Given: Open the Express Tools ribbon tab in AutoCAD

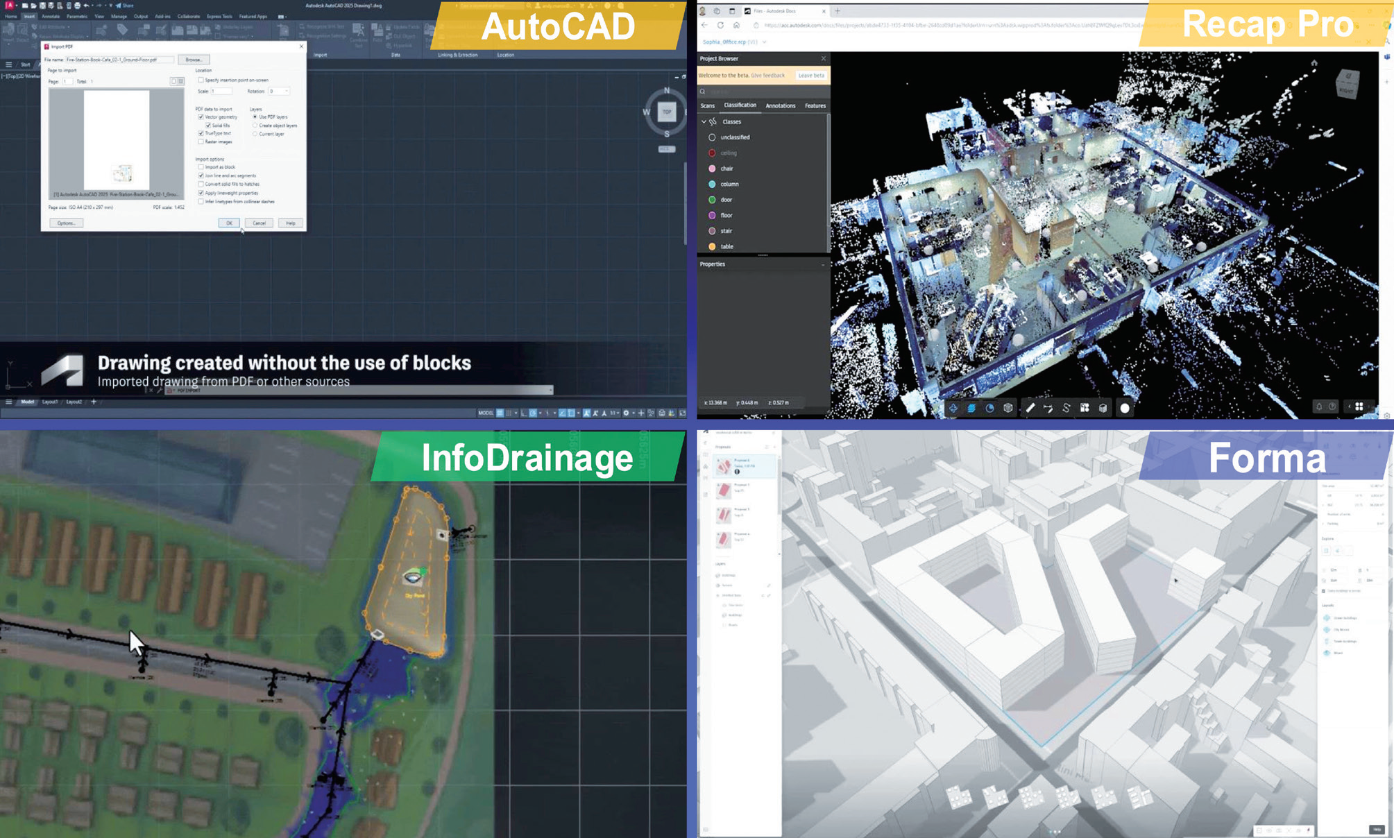Looking at the screenshot, I should (x=219, y=16).
